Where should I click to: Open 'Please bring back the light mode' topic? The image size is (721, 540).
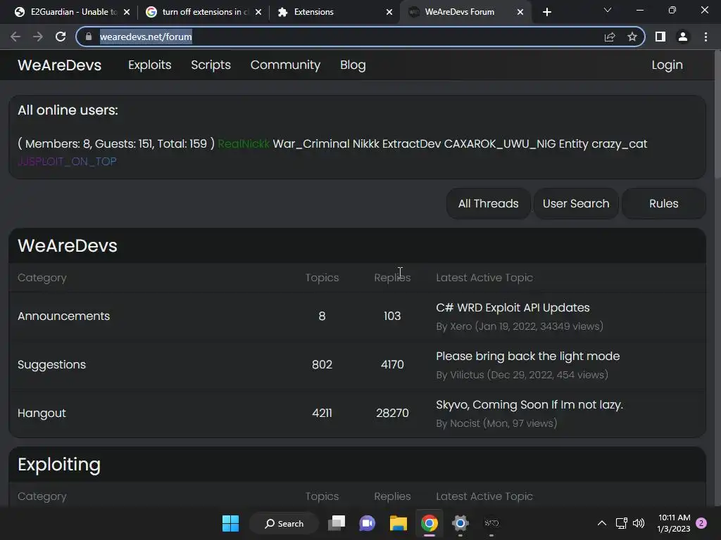528,356
